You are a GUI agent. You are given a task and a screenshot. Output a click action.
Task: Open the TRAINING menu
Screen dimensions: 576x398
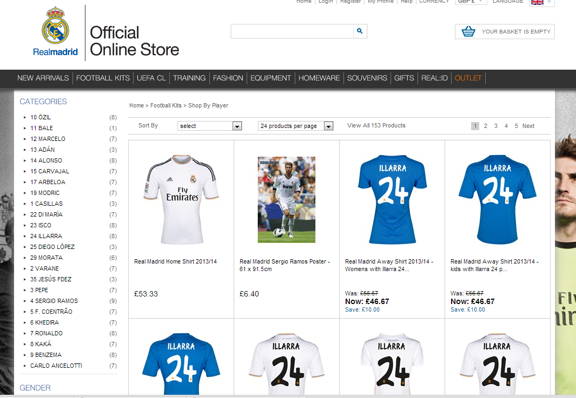coord(189,78)
